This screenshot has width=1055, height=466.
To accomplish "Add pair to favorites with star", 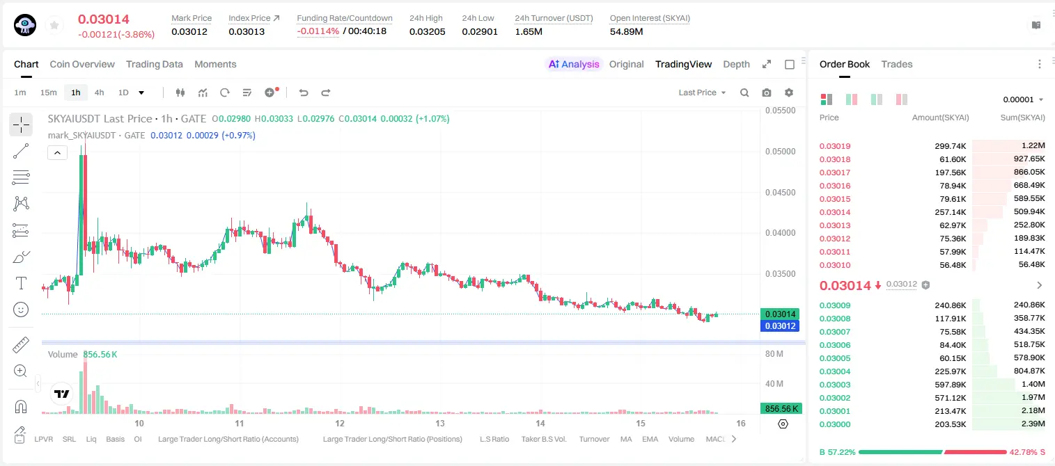I will (54, 25).
